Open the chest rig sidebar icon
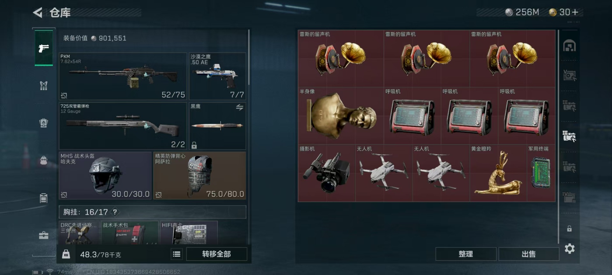 tap(44, 85)
